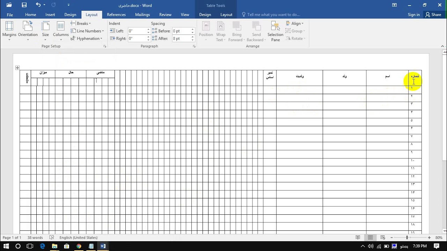The image size is (447, 251).
Task: Click the Share button
Action: click(433, 15)
